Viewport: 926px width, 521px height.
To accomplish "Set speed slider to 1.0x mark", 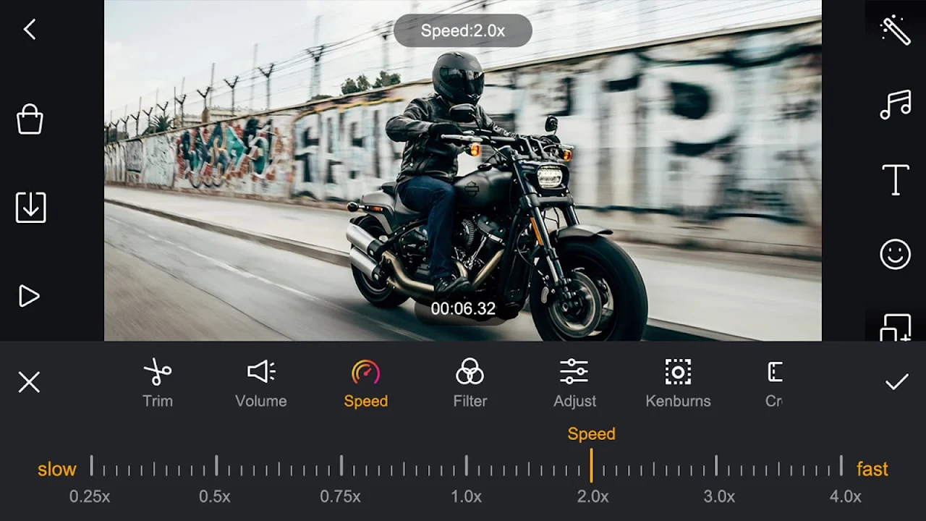I will pos(467,467).
